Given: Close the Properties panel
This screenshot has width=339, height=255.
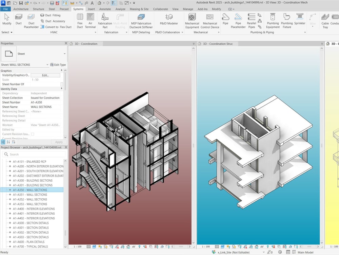Looking at the screenshot, I should [x=66, y=43].
